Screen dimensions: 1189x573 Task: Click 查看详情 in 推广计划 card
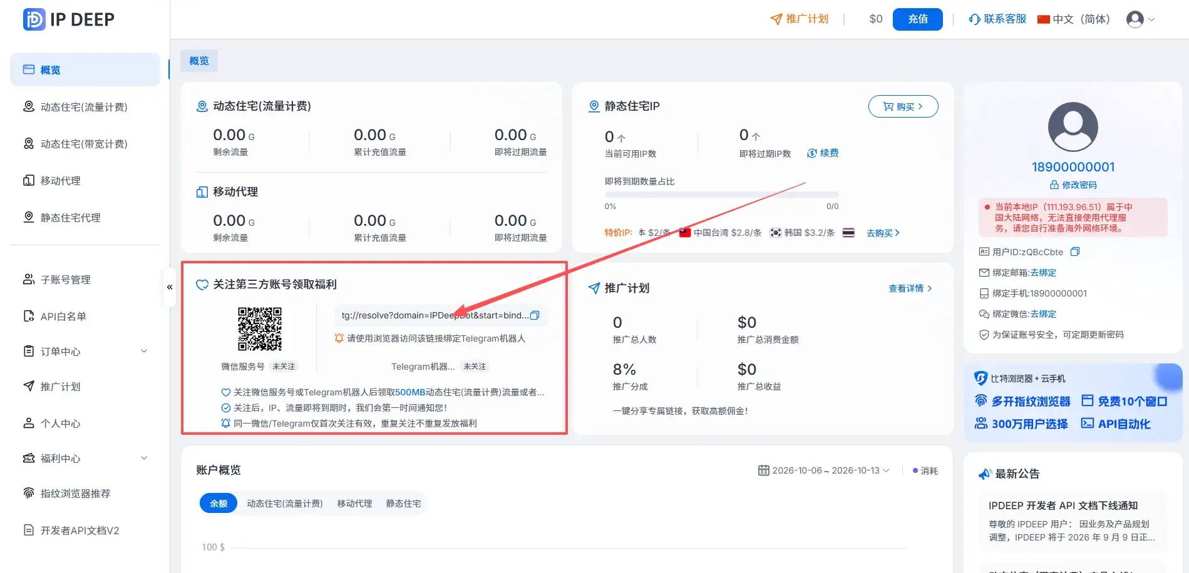[910, 288]
